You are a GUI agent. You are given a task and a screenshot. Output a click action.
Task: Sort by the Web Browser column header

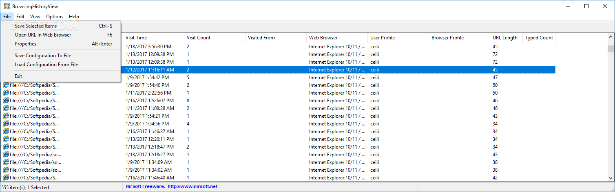tap(337, 38)
